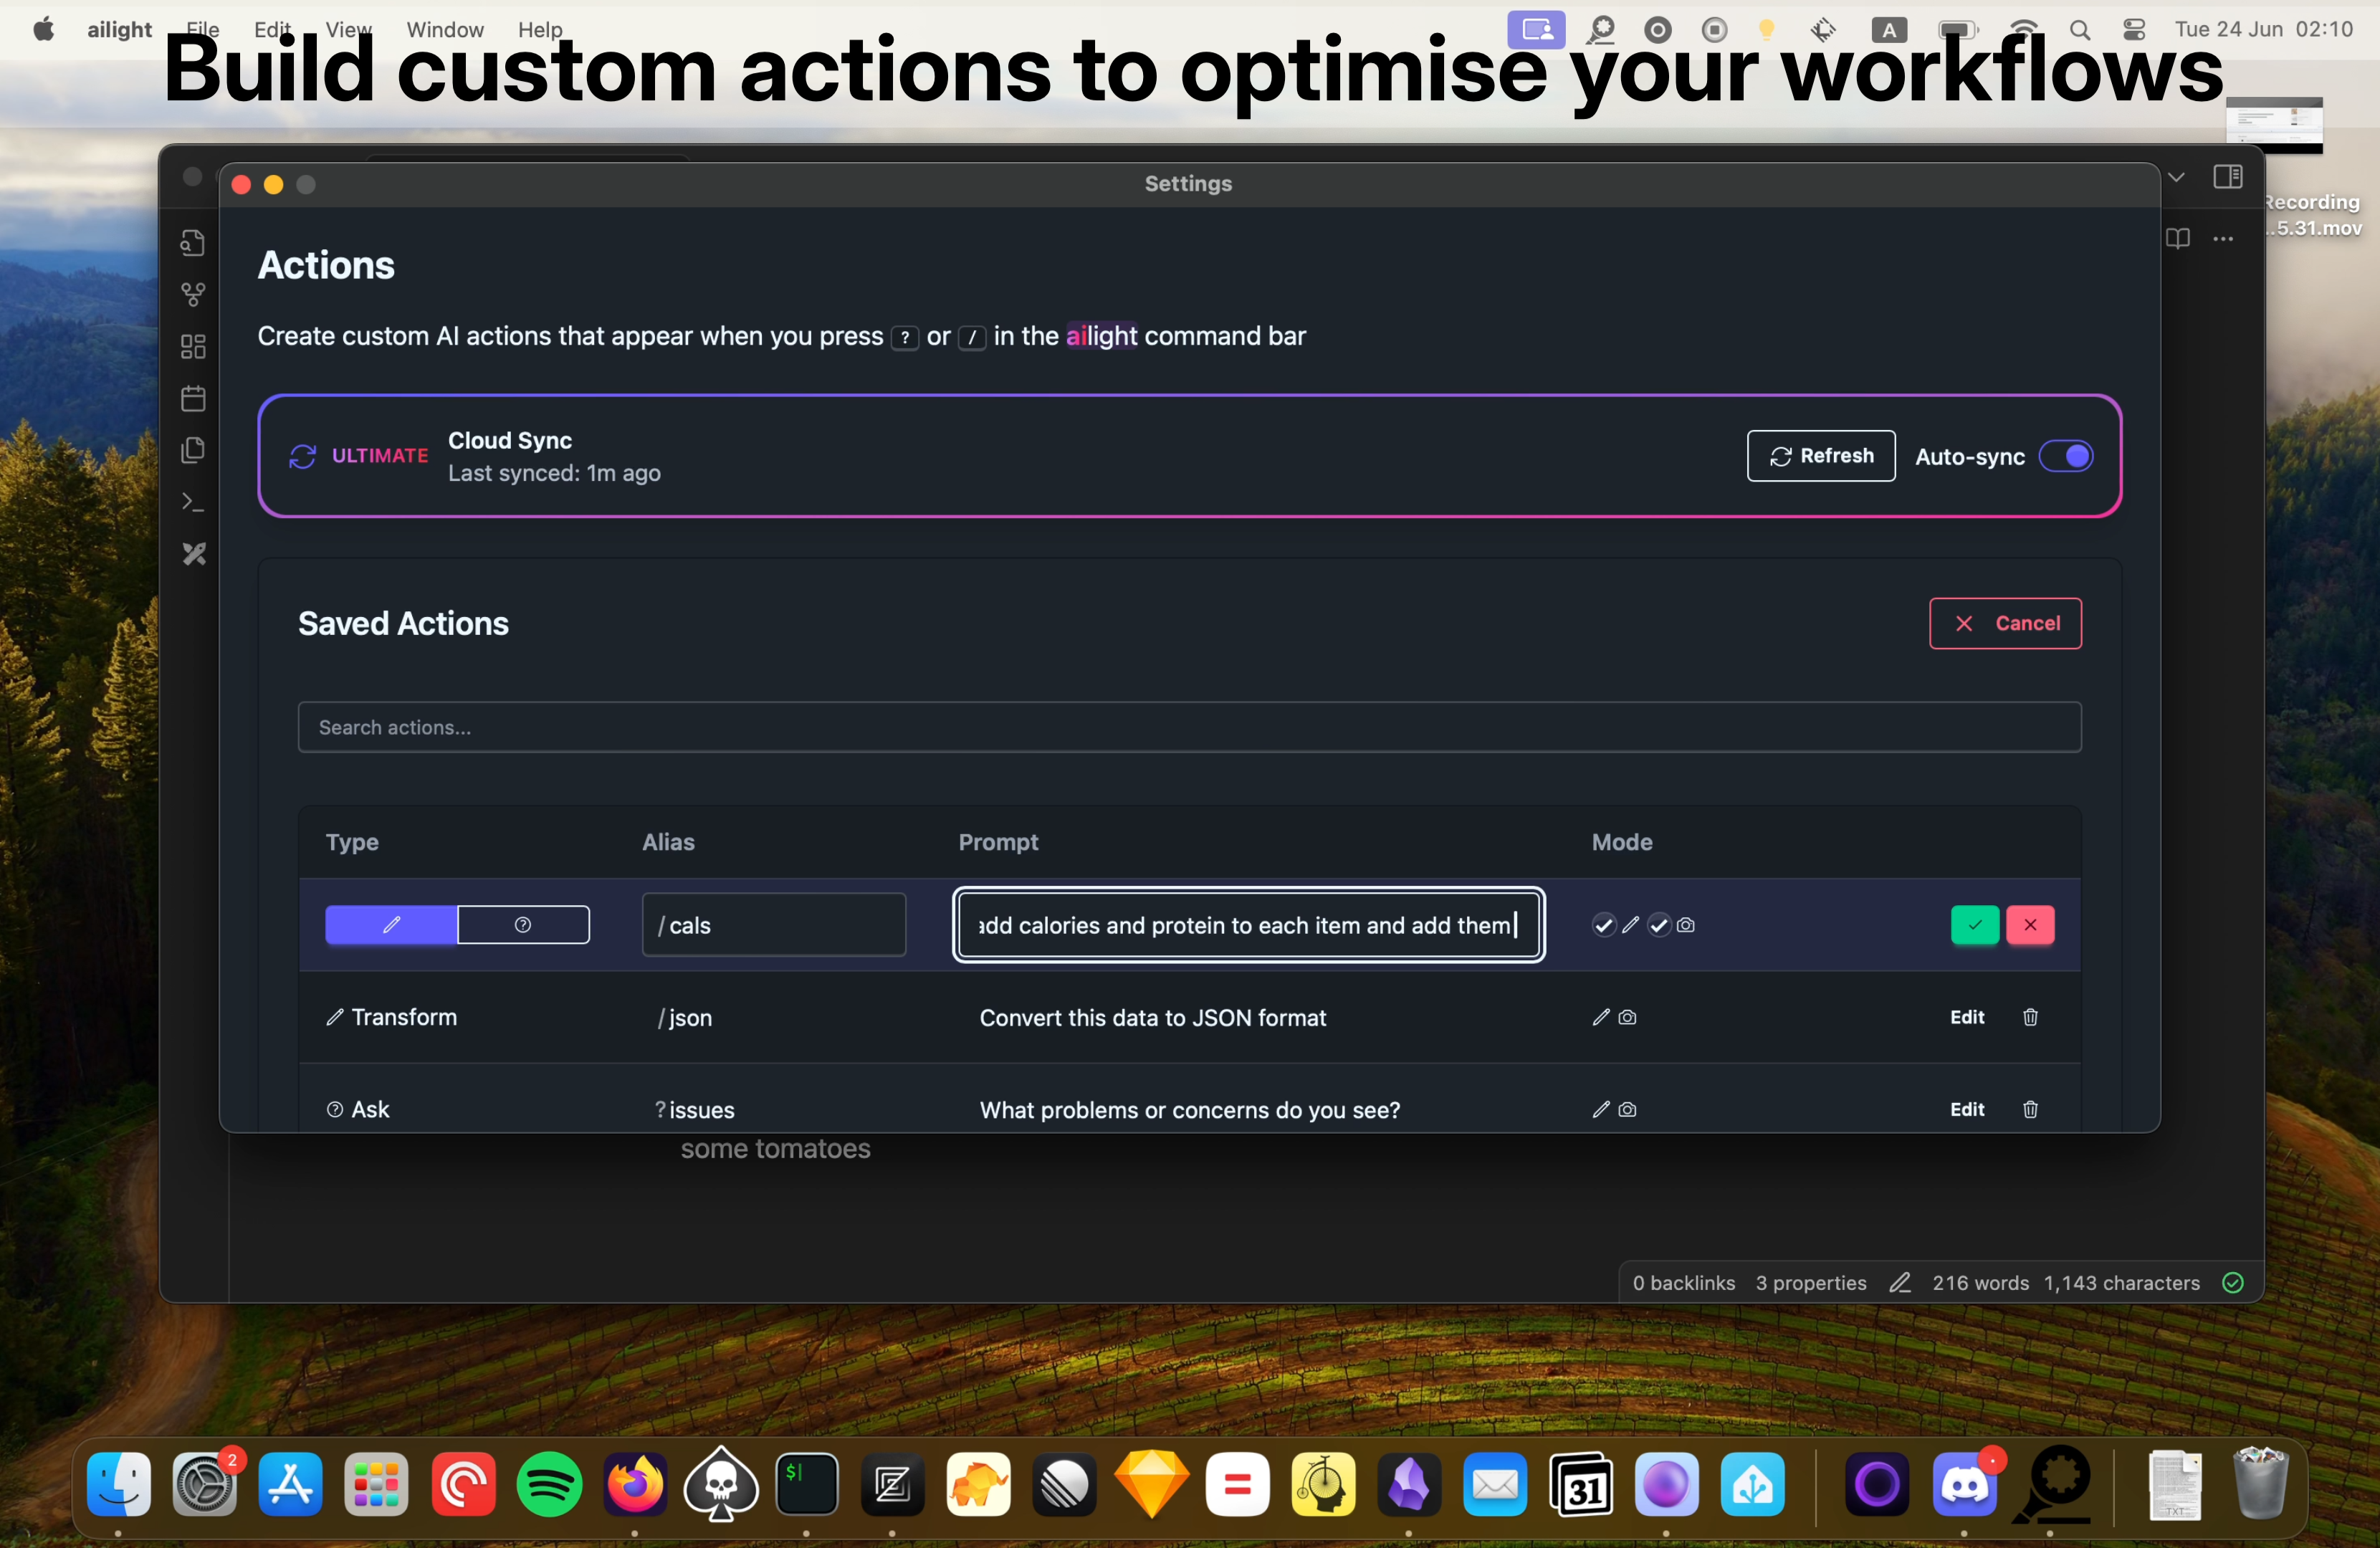Click the screen sharing icon in menu bar

[x=1537, y=29]
